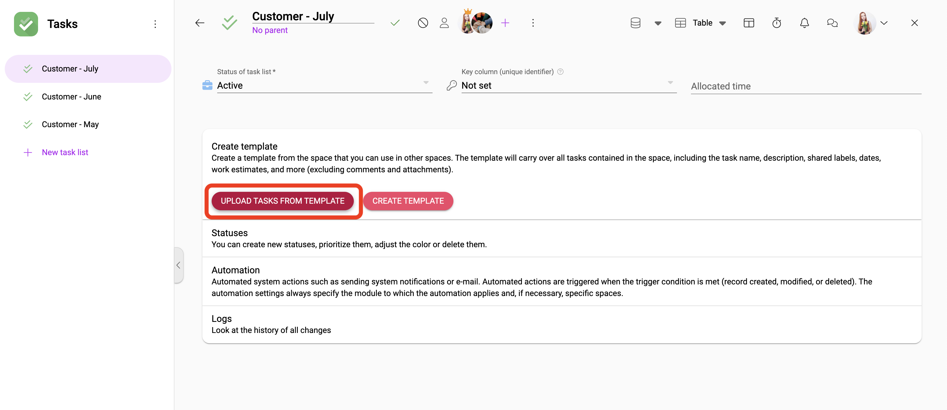Click the No parent link
947x410 pixels.
tap(270, 30)
